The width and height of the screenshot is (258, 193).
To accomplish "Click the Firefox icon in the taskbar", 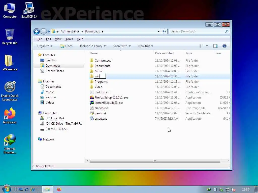I will click(x=59, y=189).
